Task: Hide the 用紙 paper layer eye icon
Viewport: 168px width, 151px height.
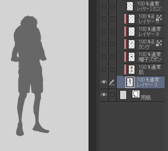Action: point(104,95)
